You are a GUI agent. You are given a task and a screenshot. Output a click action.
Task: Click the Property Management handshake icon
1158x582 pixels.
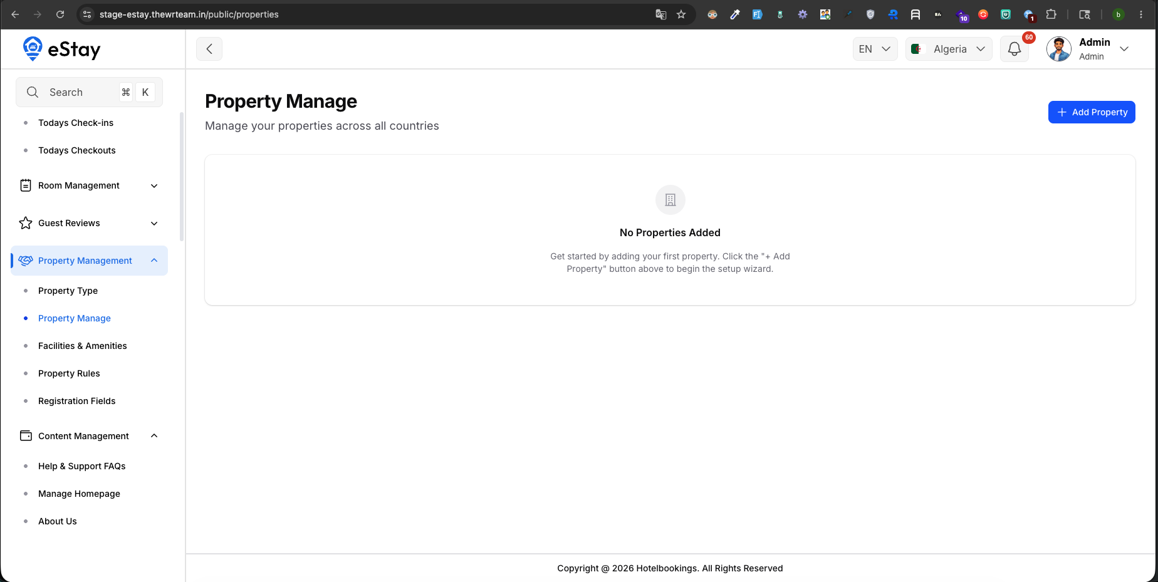coord(26,261)
